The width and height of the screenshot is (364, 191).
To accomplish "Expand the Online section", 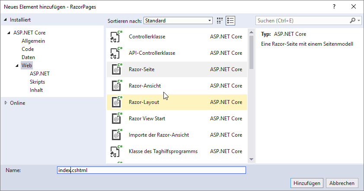I will (5, 103).
